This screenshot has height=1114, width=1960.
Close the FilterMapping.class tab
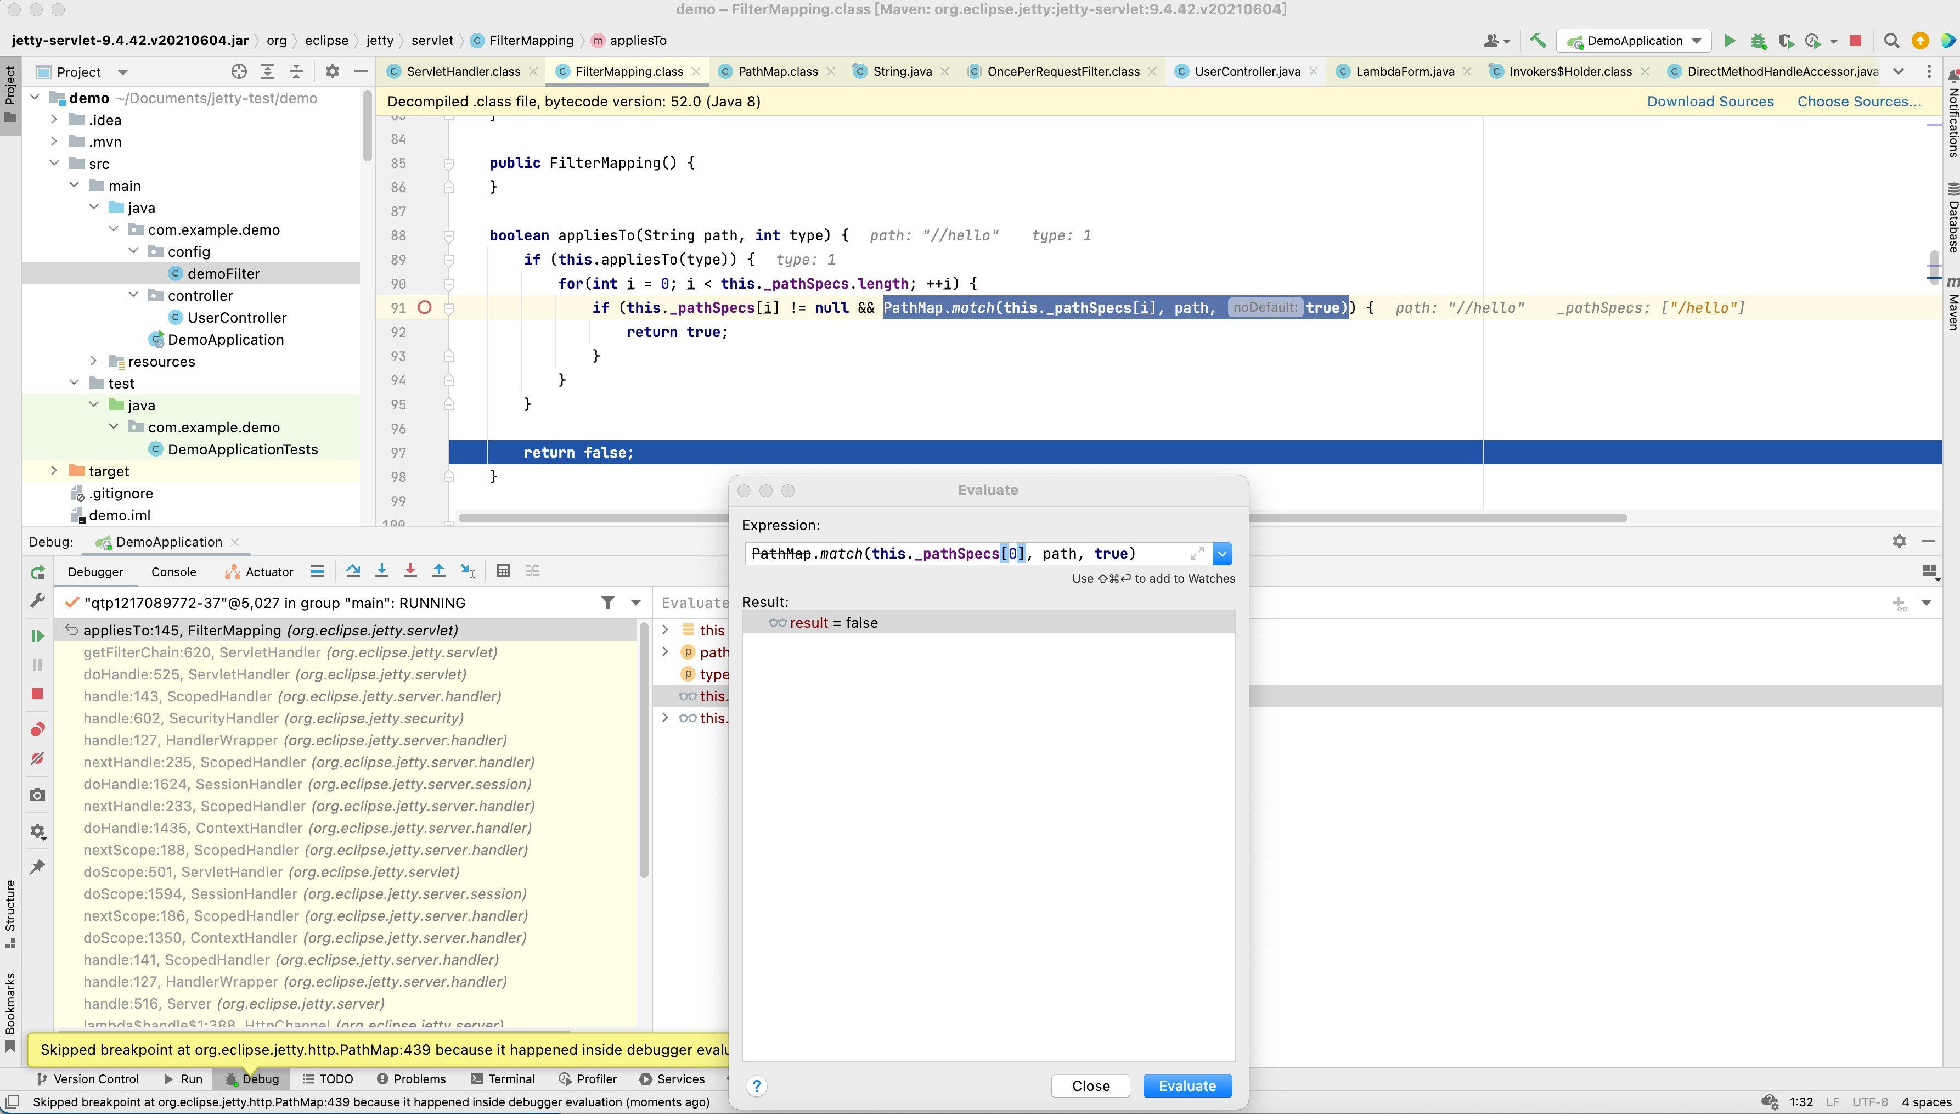pos(695,71)
